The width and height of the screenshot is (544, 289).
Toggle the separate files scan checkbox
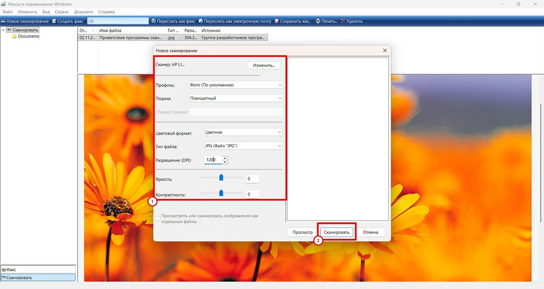coord(158,219)
